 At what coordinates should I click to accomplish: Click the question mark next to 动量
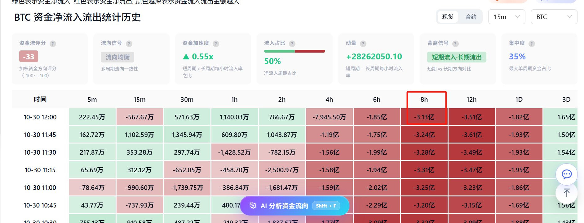point(363,44)
